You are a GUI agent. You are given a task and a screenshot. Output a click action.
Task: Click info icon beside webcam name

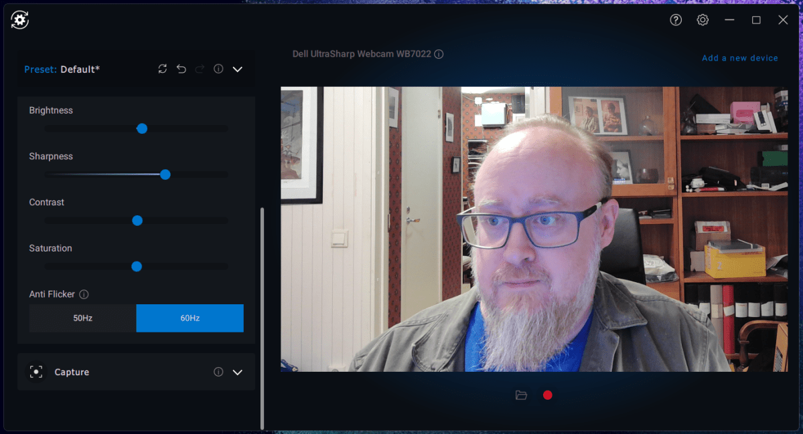439,54
